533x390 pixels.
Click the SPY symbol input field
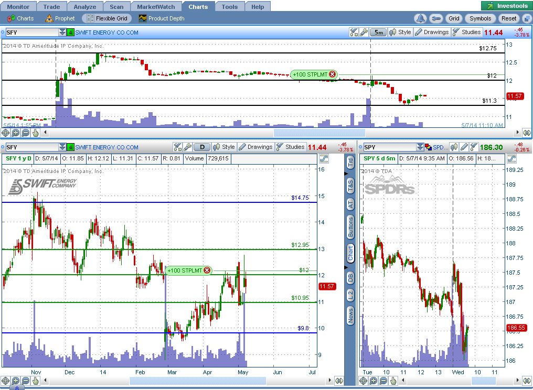coord(390,147)
